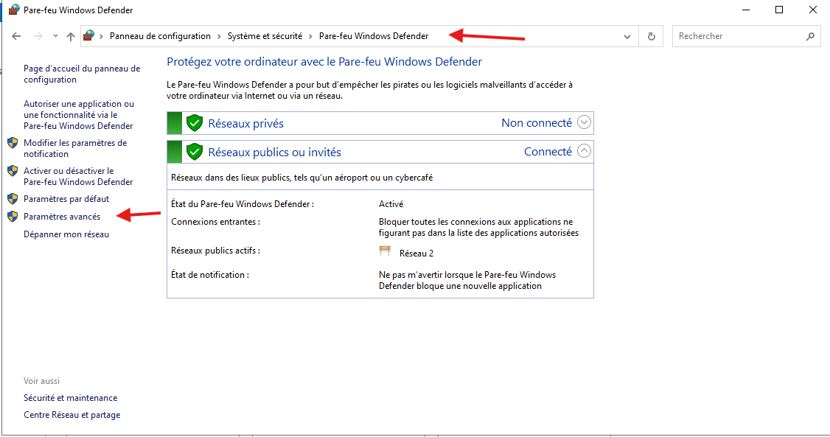
Task: Click shield icon beside 'Paramètres par défaut'
Action: click(x=13, y=199)
